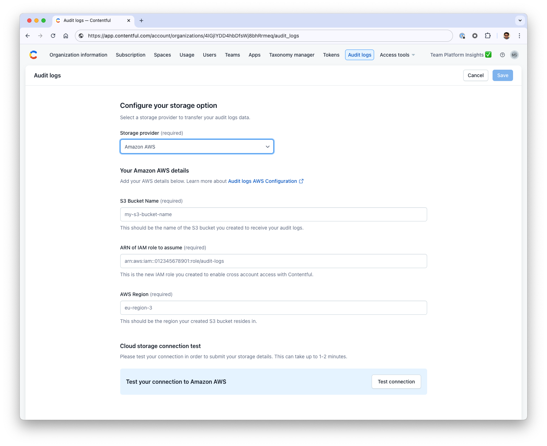Switch to the Taxonomy manager section

pyautogui.click(x=292, y=55)
